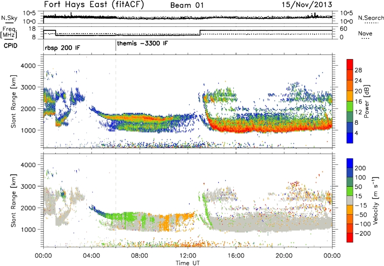Image resolution: width=384 pixels, height=266 pixels.
Task: Click the '60' tick on the Nave axis
Action: tap(343, 29)
